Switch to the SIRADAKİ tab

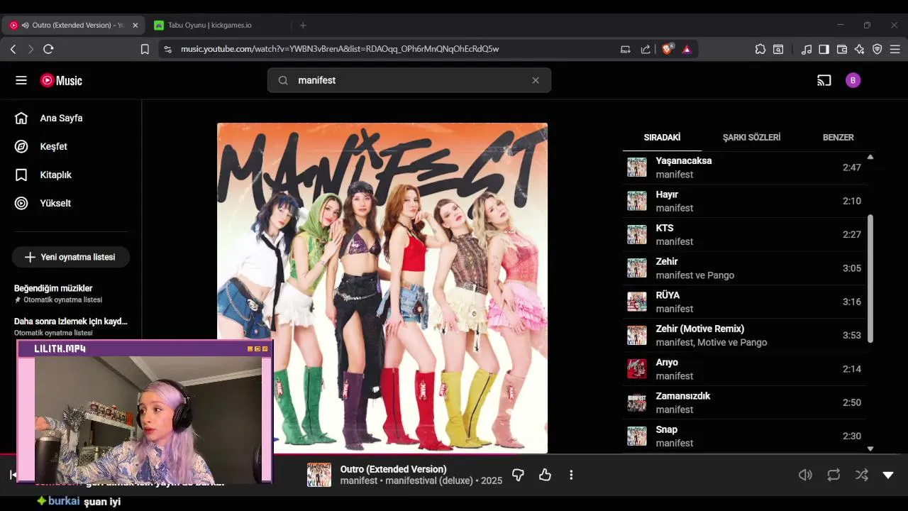pyautogui.click(x=662, y=137)
